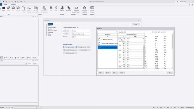Click the Mass column header

[x=135, y=37]
